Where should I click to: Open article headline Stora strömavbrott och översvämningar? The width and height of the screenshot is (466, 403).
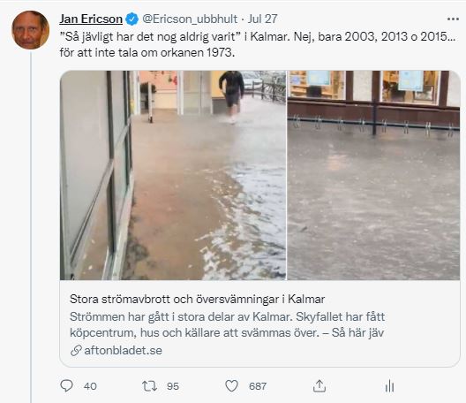[198, 299]
